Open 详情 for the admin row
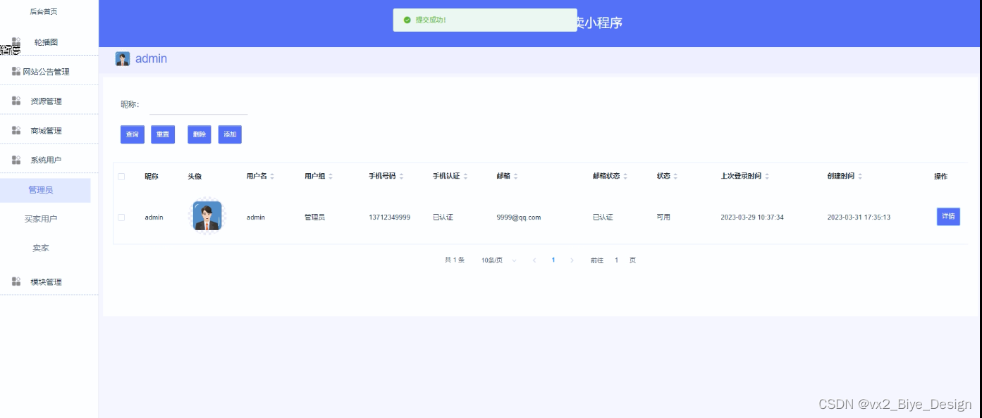Viewport: 982px width, 418px height. tap(948, 217)
